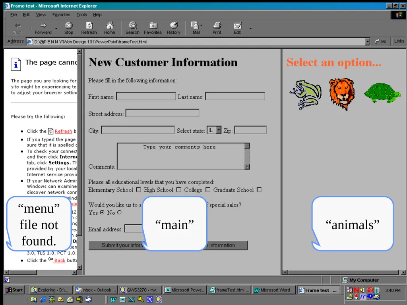Open the Help menu
Viewport: 407px width, 305px height.
pyautogui.click(x=97, y=15)
